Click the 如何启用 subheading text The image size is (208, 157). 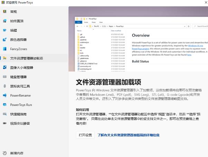click(x=82, y=110)
